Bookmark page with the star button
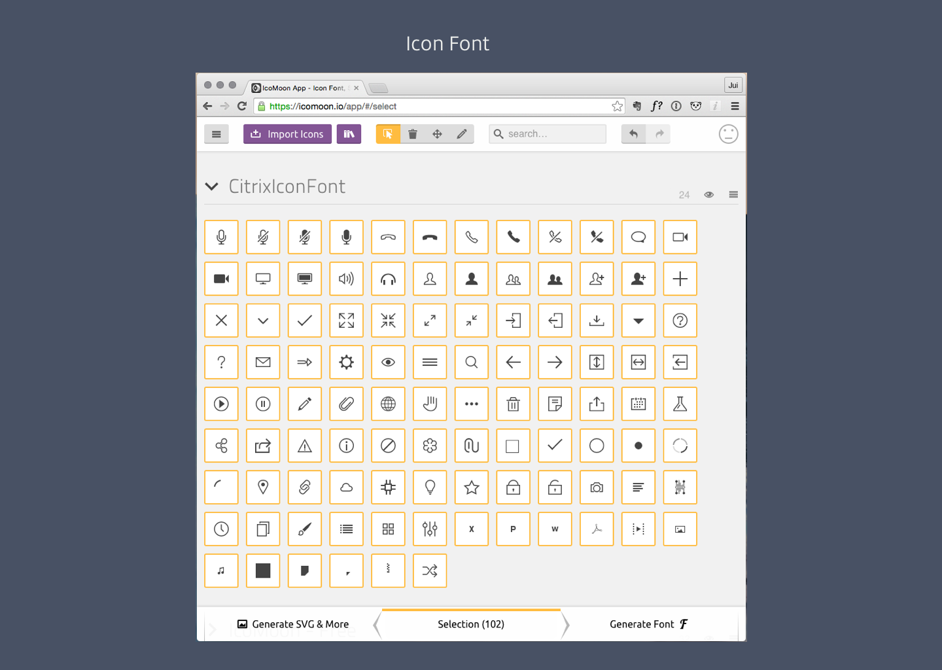Screen dimensions: 942x670 point(617,106)
